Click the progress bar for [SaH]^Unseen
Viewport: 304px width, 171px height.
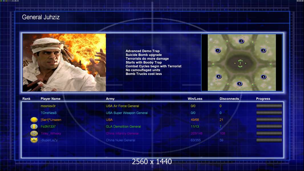coord(269,120)
